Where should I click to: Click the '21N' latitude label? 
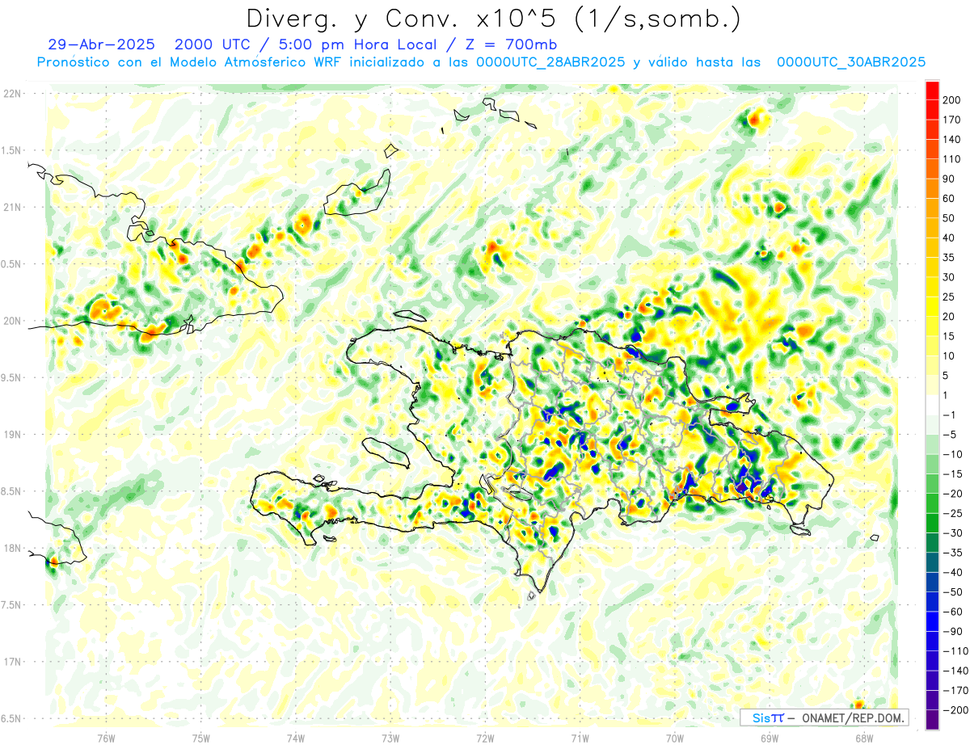pos(12,207)
